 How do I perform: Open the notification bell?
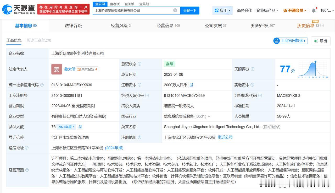click(314, 10)
